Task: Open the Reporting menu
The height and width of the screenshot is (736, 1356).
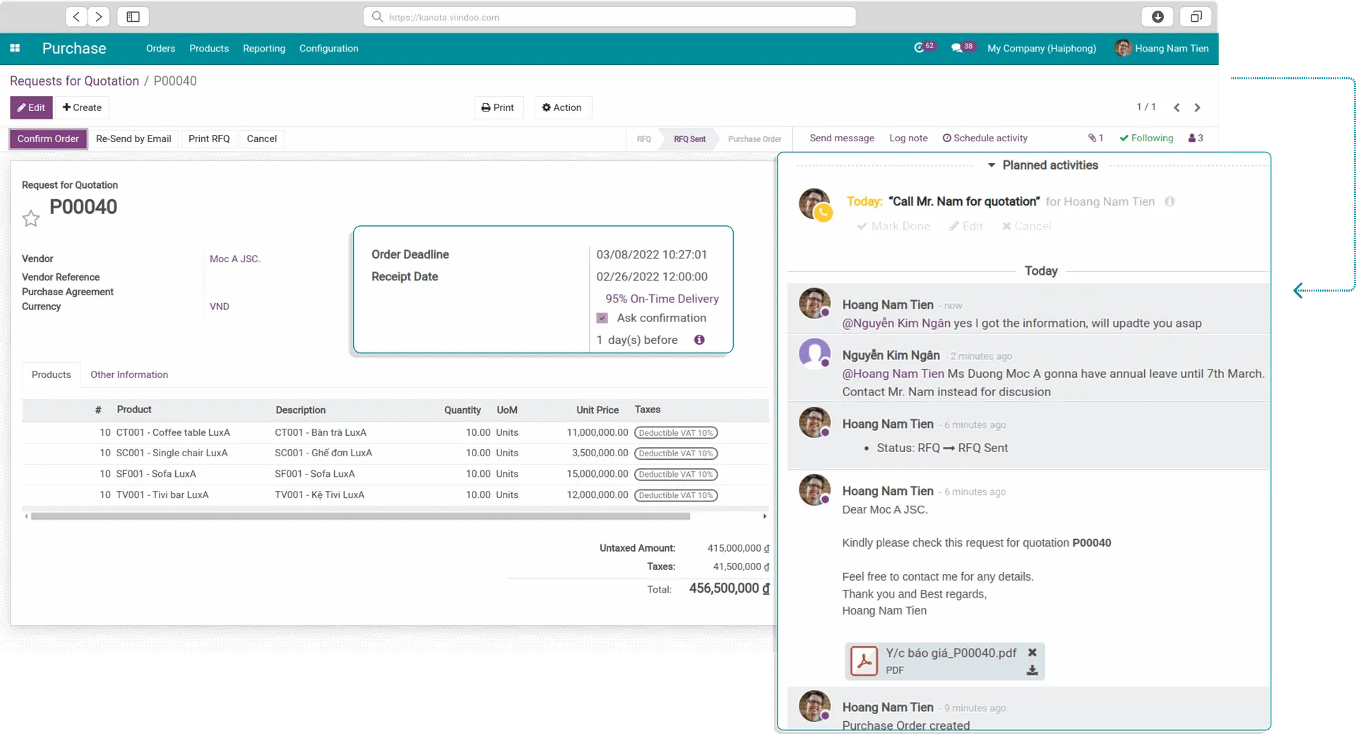Action: [x=264, y=48]
